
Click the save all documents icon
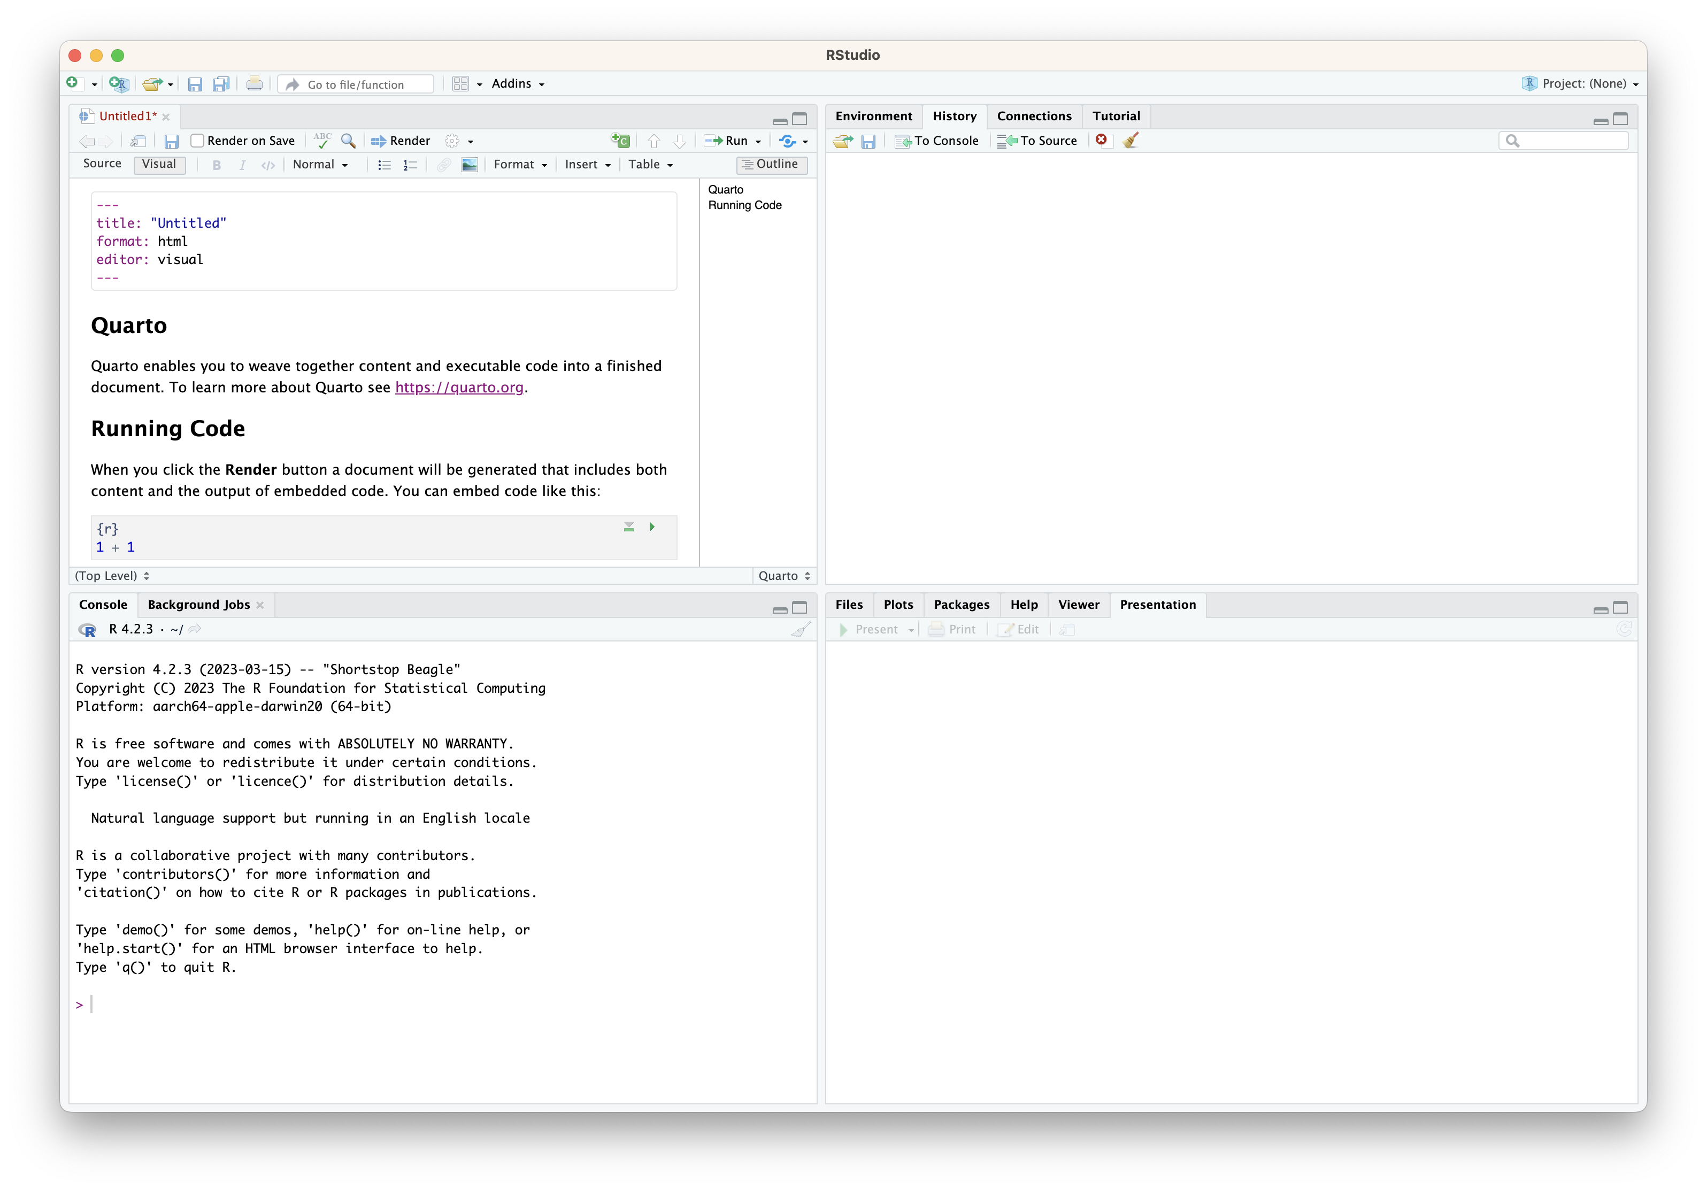(x=221, y=84)
